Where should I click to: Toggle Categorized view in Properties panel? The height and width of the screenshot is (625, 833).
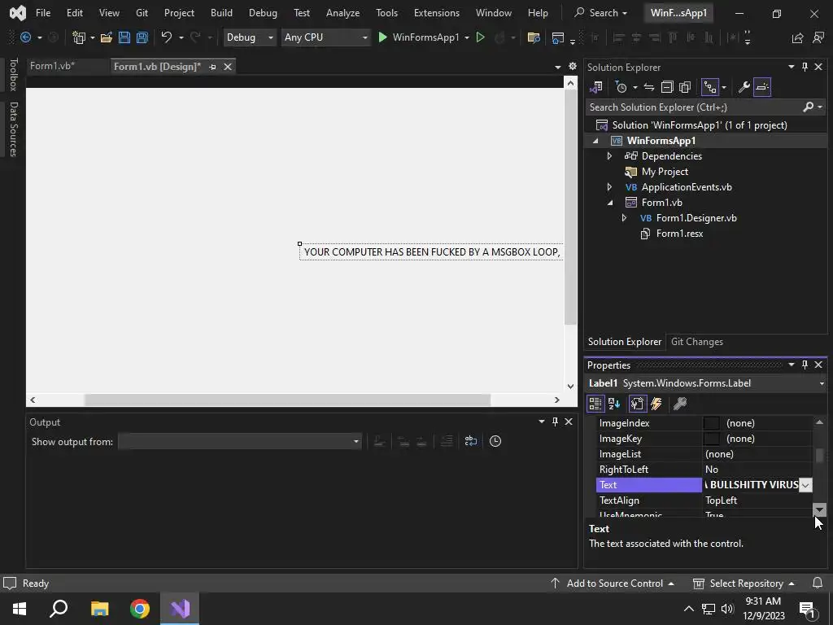tap(595, 404)
